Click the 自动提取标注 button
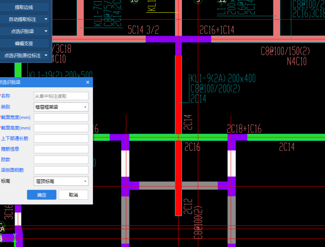The image size is (325, 247). (22, 19)
